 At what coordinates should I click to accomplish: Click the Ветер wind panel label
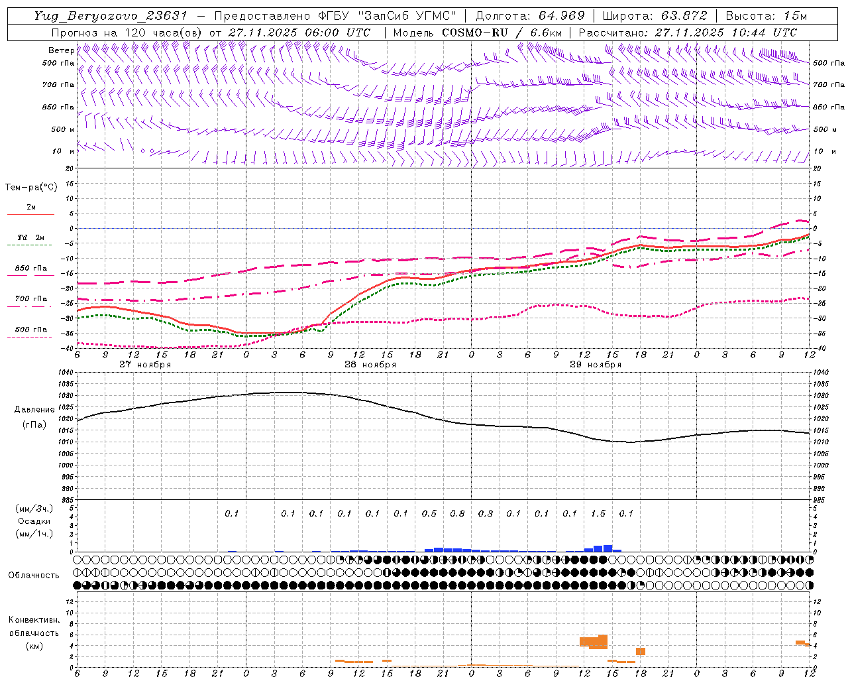coord(61,50)
